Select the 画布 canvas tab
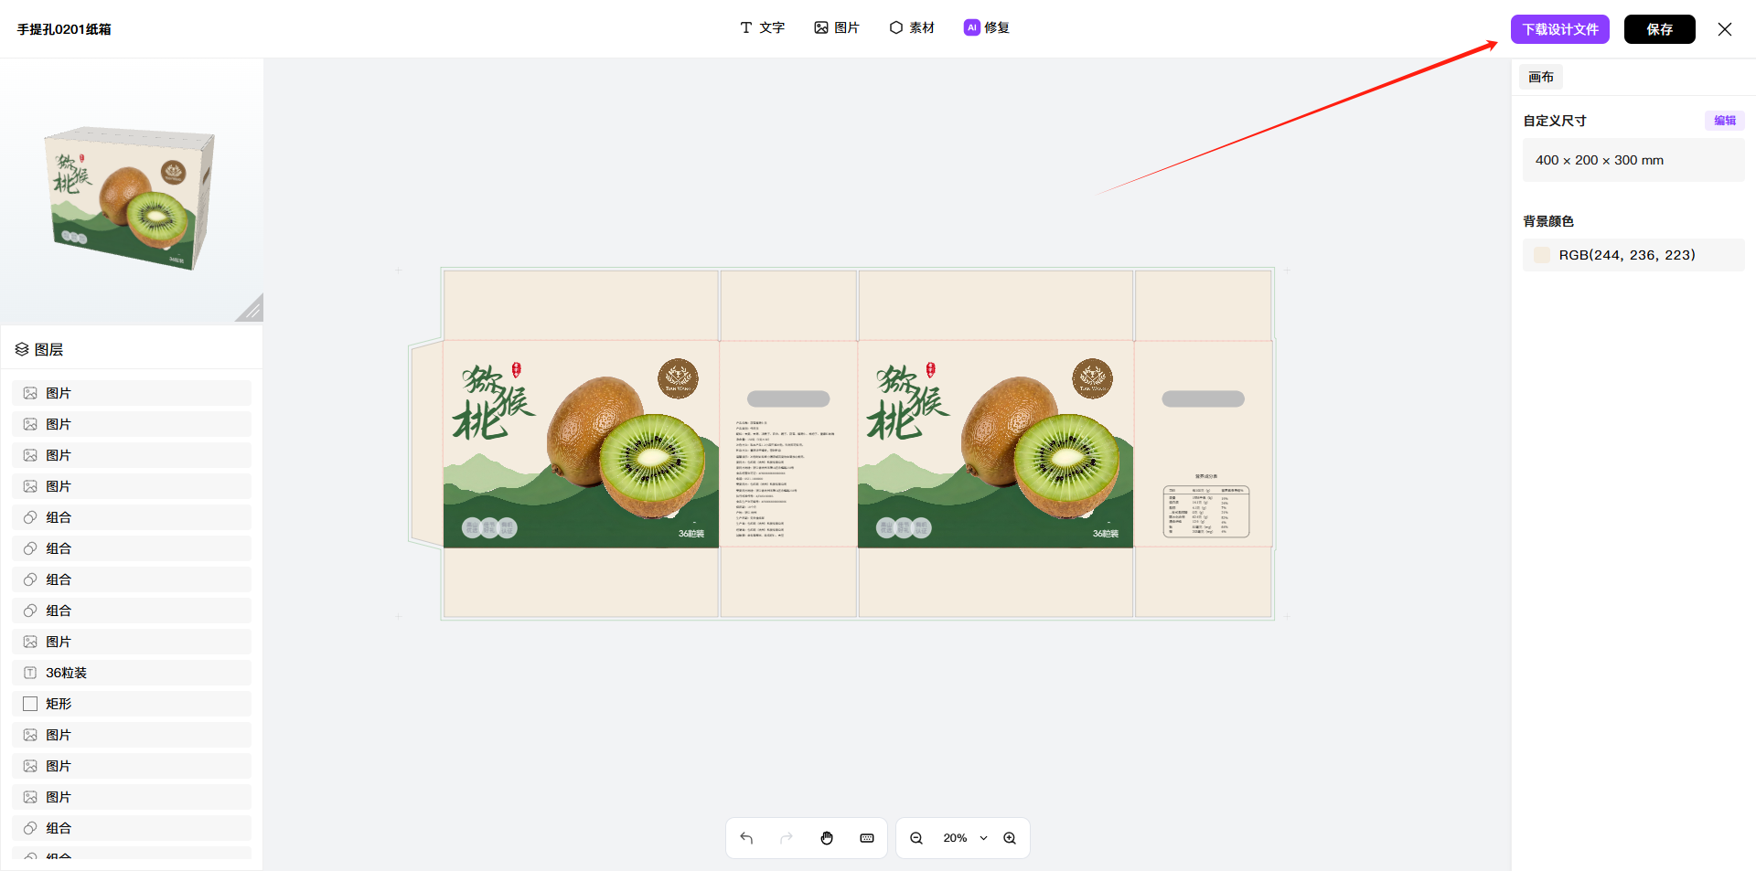This screenshot has width=1756, height=871. [x=1541, y=77]
